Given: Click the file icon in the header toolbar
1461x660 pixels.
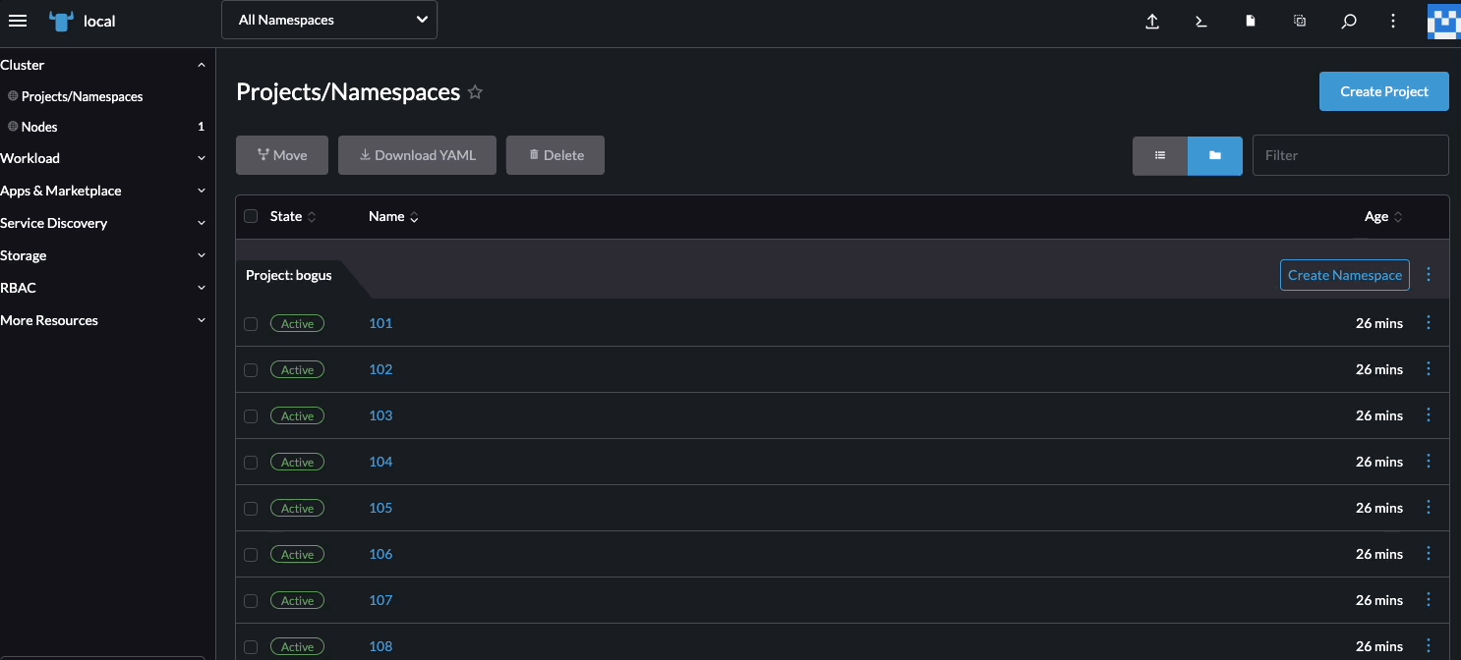Looking at the screenshot, I should [x=1250, y=21].
